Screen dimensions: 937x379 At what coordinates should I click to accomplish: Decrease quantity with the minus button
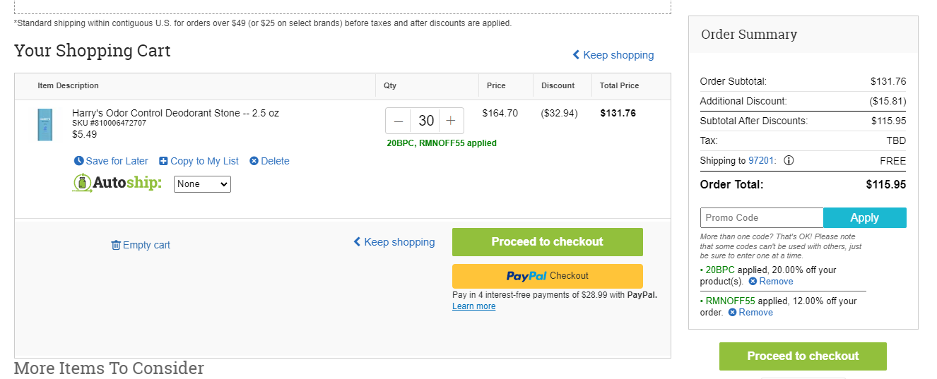pos(399,121)
